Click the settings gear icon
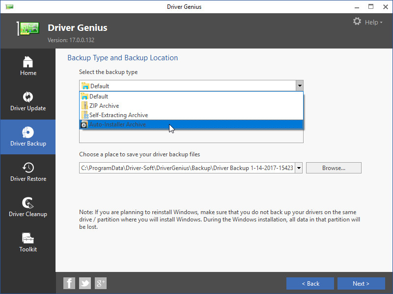 [357, 21]
